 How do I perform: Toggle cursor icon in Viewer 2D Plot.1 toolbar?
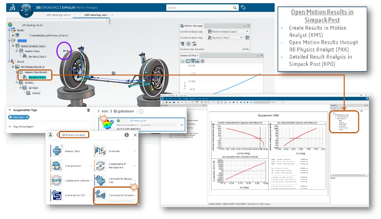(x=197, y=61)
